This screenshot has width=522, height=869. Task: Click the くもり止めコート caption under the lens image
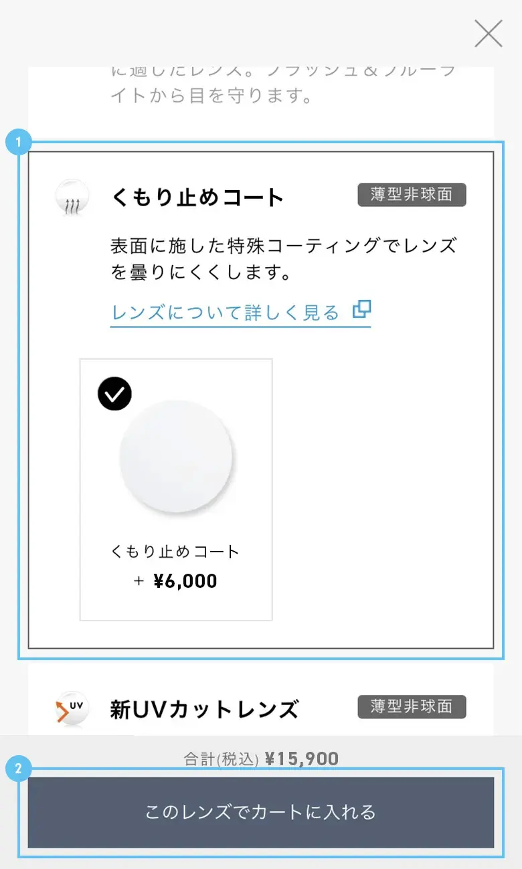(175, 552)
